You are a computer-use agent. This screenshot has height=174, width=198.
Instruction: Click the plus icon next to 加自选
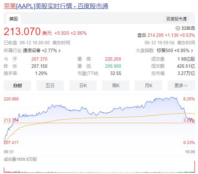point(178,28)
